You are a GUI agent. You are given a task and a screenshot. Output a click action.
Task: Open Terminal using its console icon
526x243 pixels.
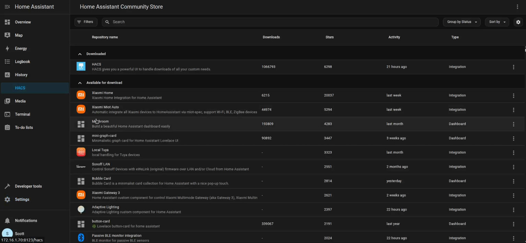click(7, 114)
